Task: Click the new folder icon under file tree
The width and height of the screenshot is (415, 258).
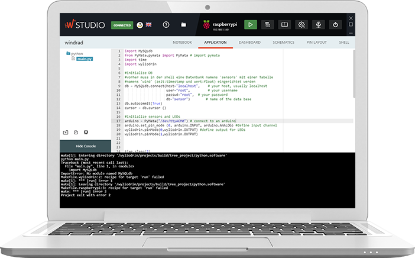Action: [x=65, y=131]
